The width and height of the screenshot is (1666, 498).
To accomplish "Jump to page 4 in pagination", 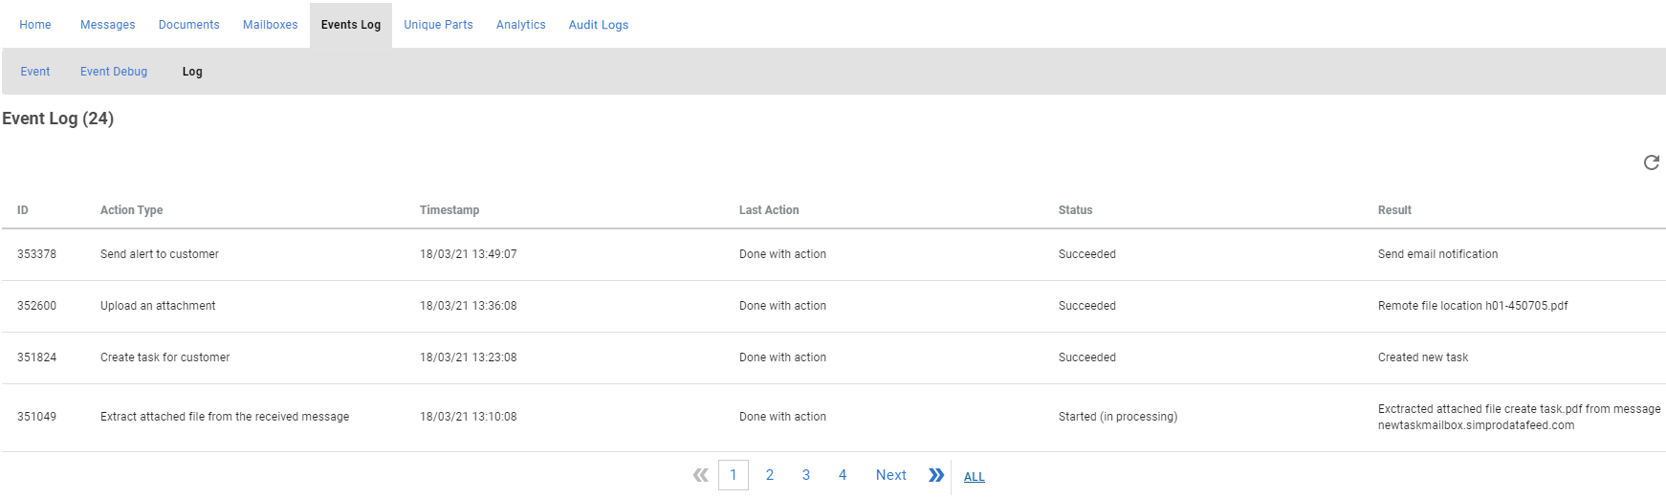I will click(843, 475).
